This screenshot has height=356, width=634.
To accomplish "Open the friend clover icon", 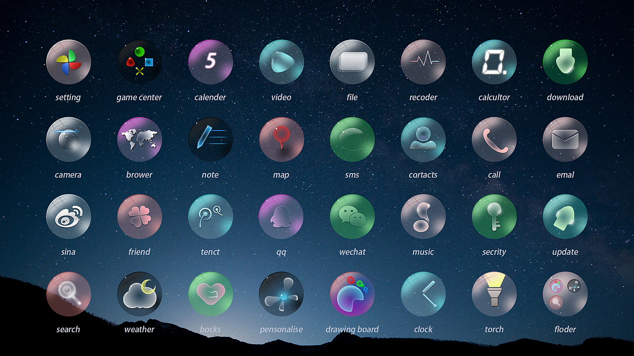I will click(140, 217).
